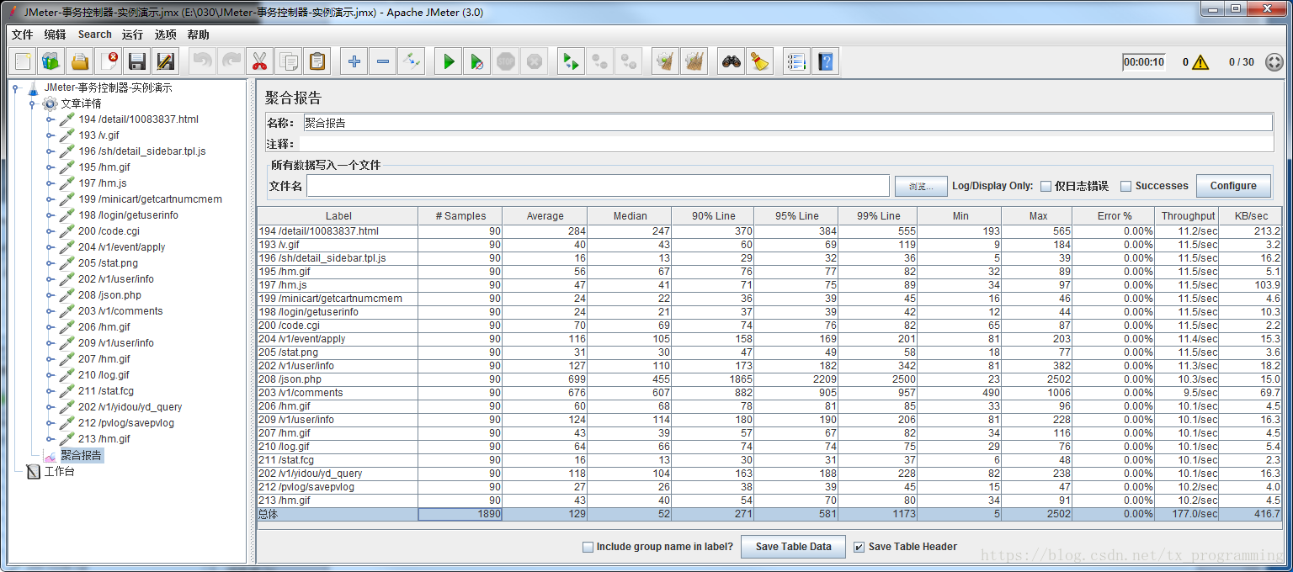Open the 文件 menu
This screenshot has height=572, width=1293.
pos(22,34)
